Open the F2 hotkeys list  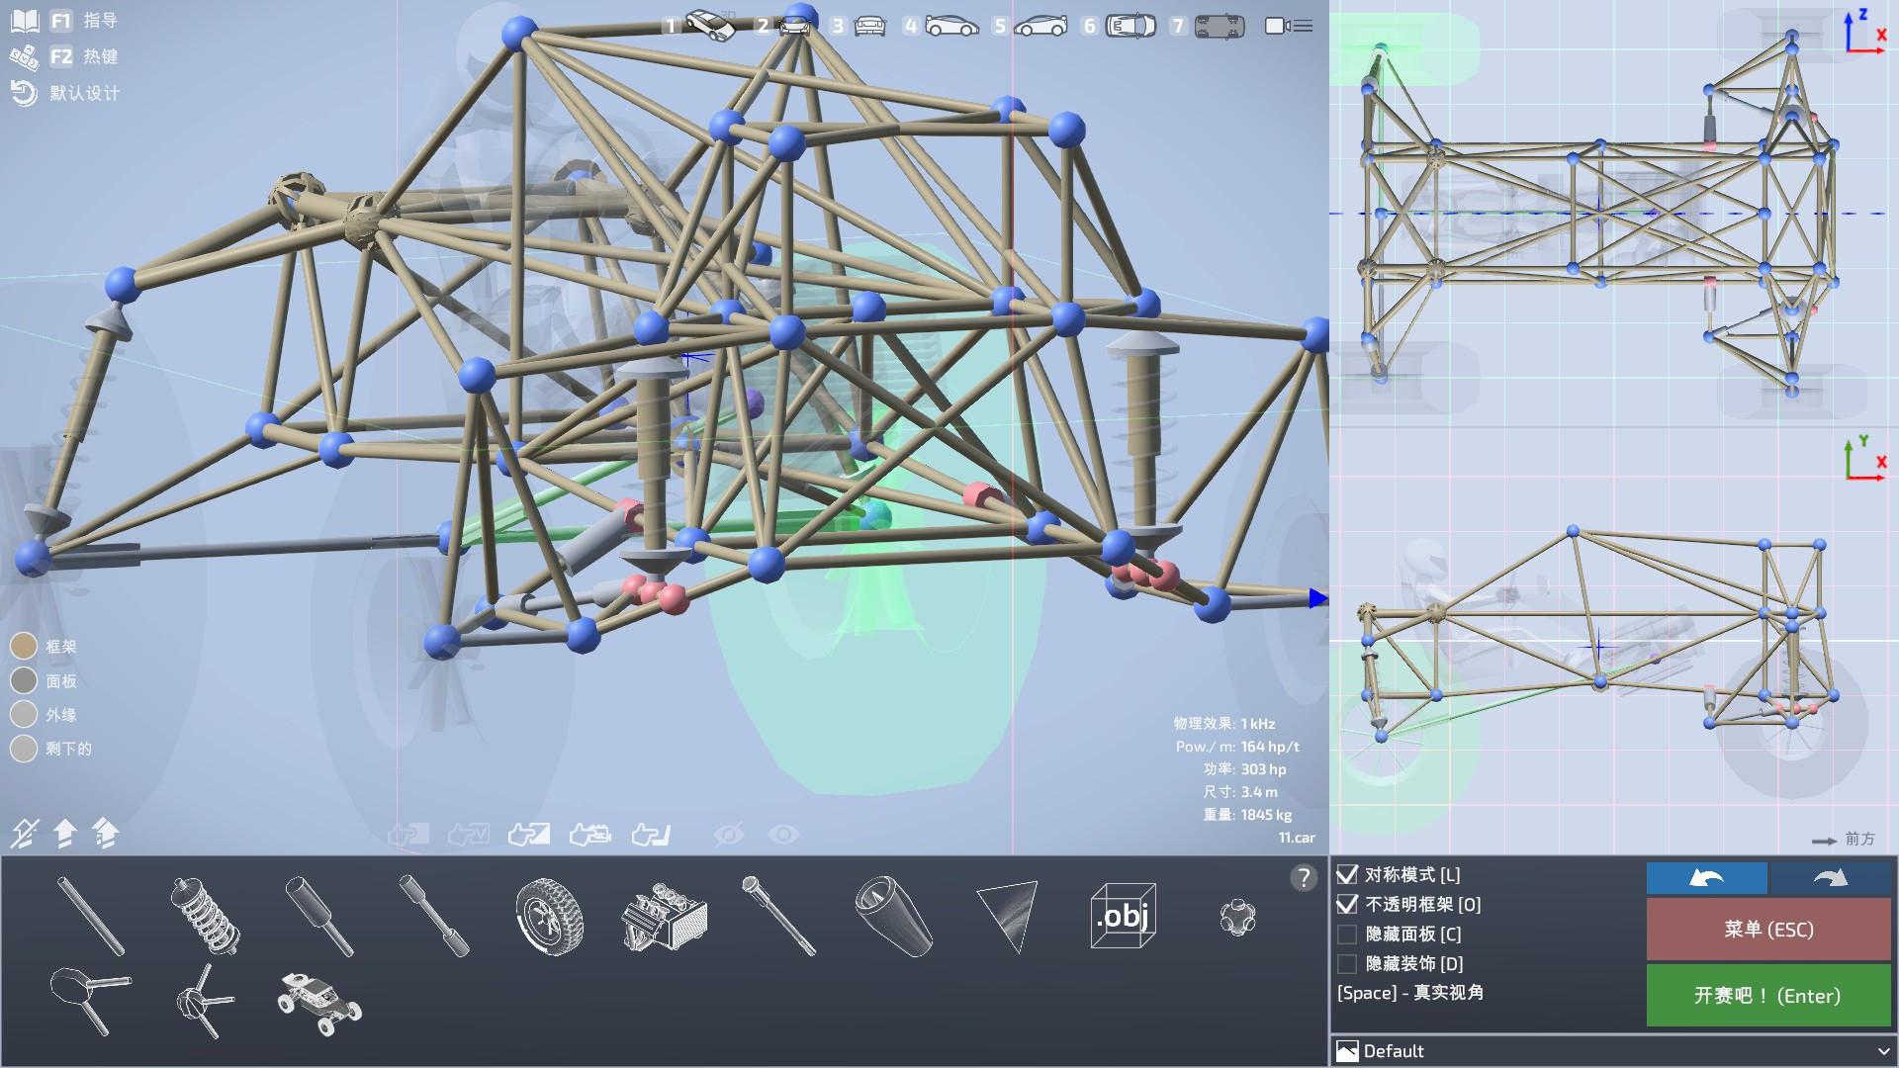click(64, 57)
